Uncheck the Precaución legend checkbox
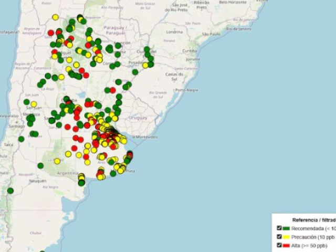This screenshot has height=252, width=336. (279, 237)
